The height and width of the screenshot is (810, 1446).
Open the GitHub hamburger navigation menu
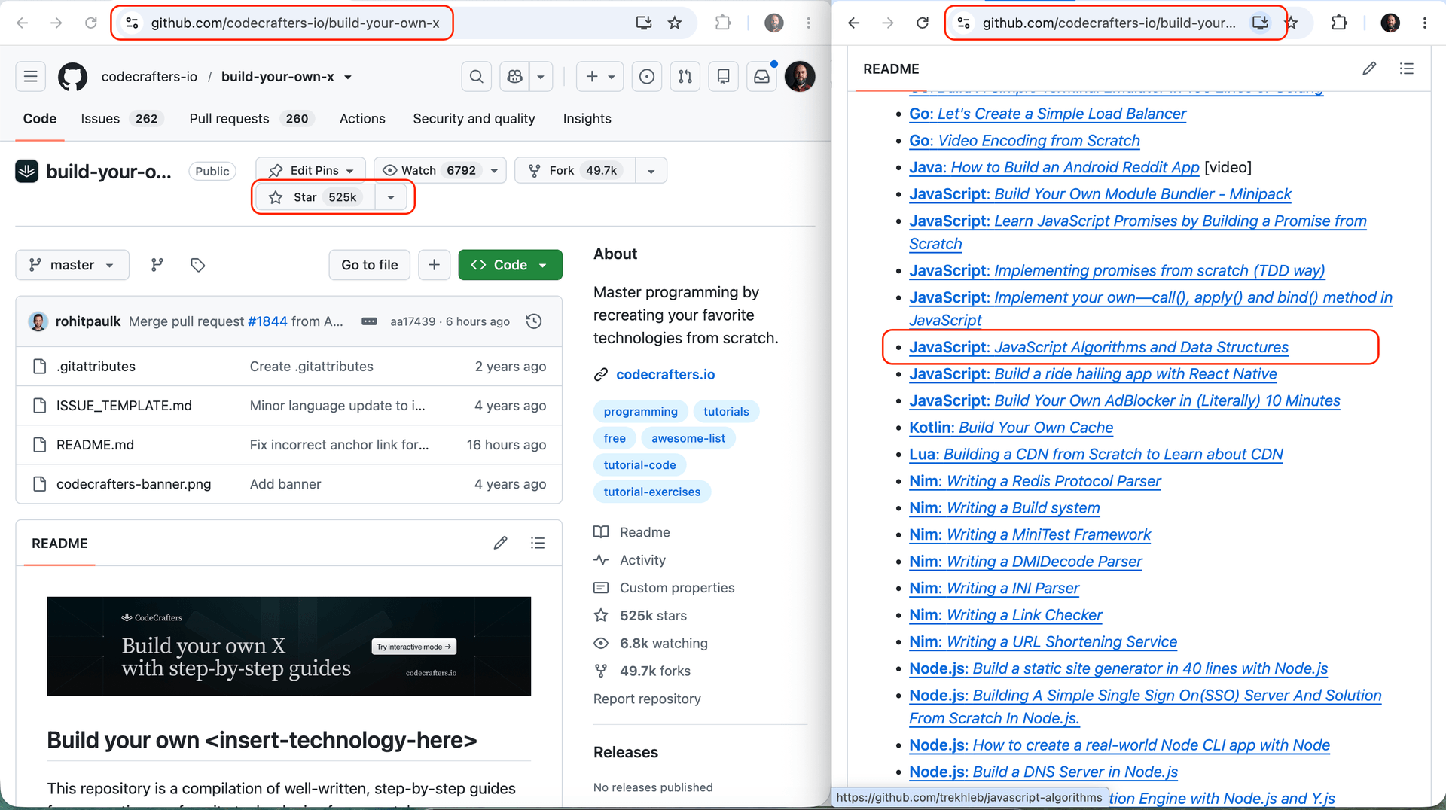click(31, 76)
